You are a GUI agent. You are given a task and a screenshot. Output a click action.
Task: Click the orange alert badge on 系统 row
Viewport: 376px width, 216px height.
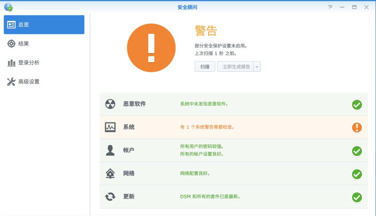point(357,127)
